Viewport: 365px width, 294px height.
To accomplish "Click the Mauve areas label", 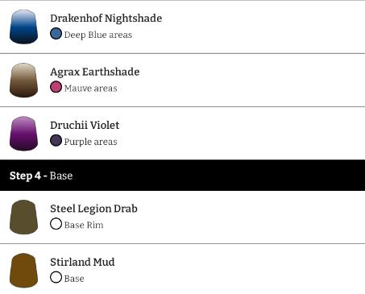I will (x=91, y=89).
